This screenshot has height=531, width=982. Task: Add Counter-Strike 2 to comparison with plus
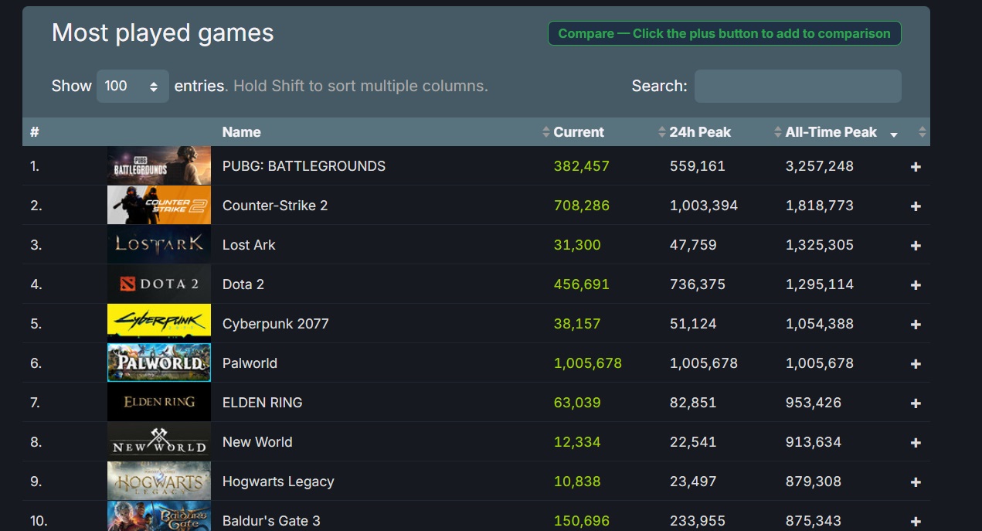click(916, 206)
